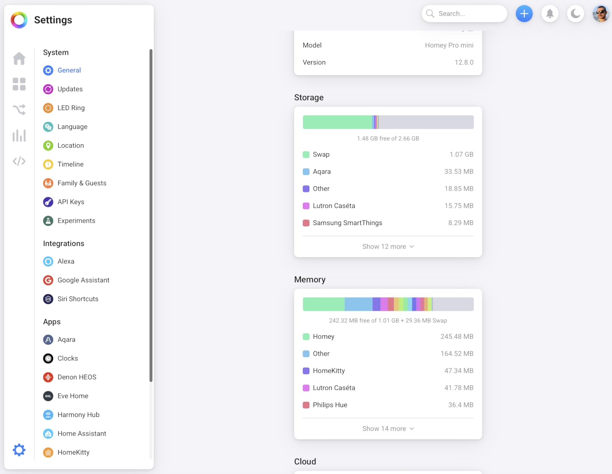The width and height of the screenshot is (612, 474).
Task: Open Siri Shortcuts integration
Action: 78,299
